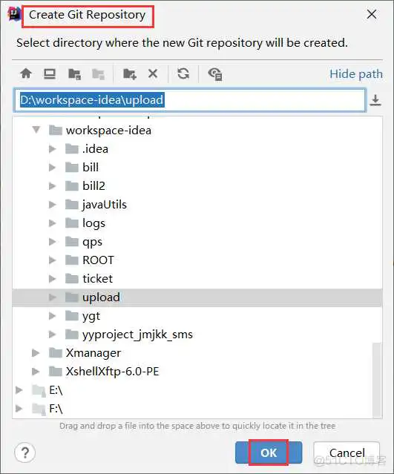This screenshot has width=394, height=474.
Task: Collapse the workspace-idea folder
Action: (x=36, y=130)
